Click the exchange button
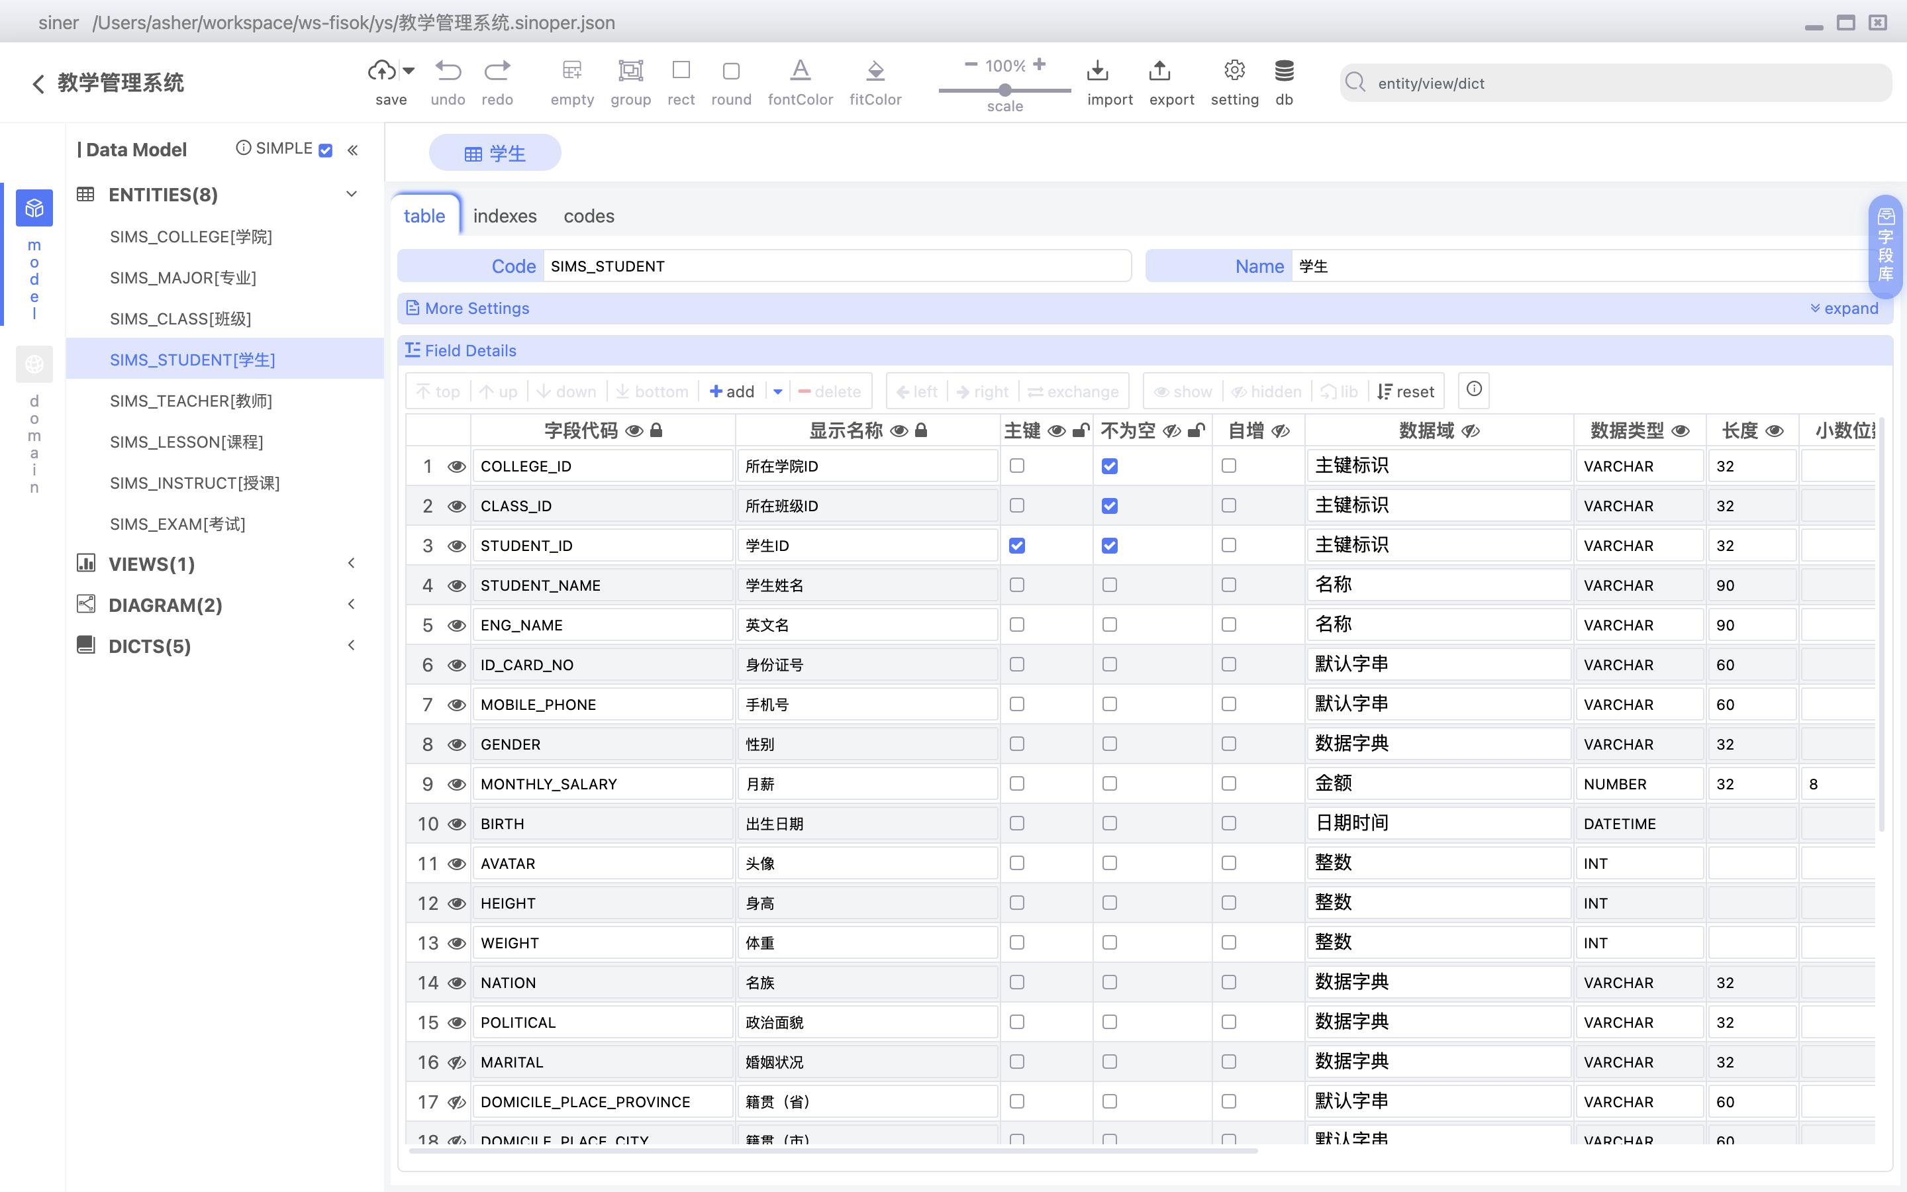Screen dimensions: 1907x1192 [x=1073, y=392]
